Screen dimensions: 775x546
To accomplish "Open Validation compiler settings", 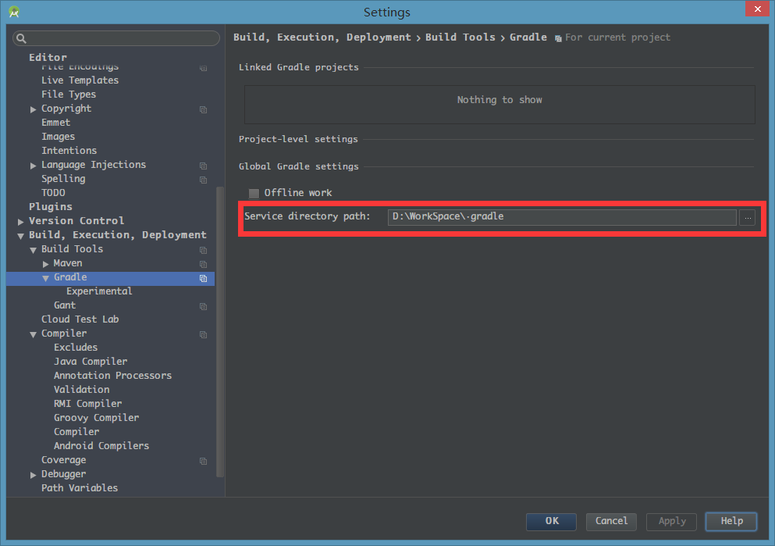I will point(81,390).
